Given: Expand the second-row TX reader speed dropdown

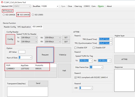Looking at the screenshot, I should click(29, 42).
